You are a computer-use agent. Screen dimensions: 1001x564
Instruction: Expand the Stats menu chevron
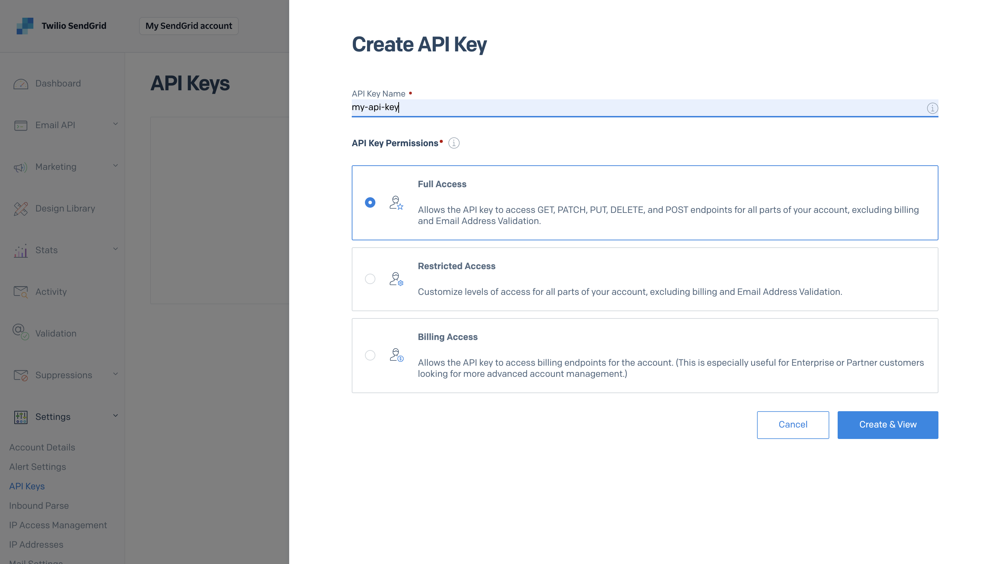(x=115, y=249)
